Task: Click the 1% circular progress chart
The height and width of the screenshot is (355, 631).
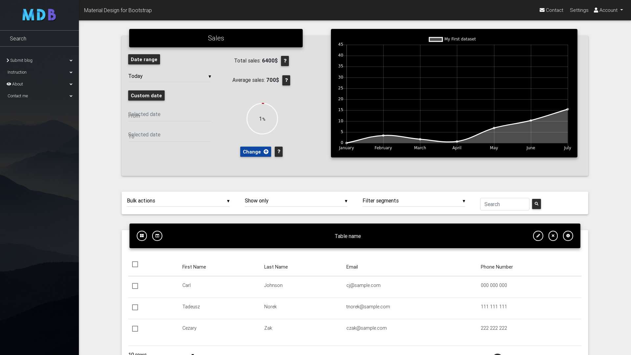Action: pos(262,119)
